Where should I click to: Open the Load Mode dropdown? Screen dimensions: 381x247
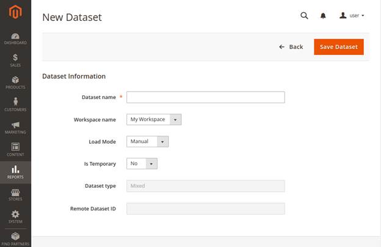click(x=148, y=142)
